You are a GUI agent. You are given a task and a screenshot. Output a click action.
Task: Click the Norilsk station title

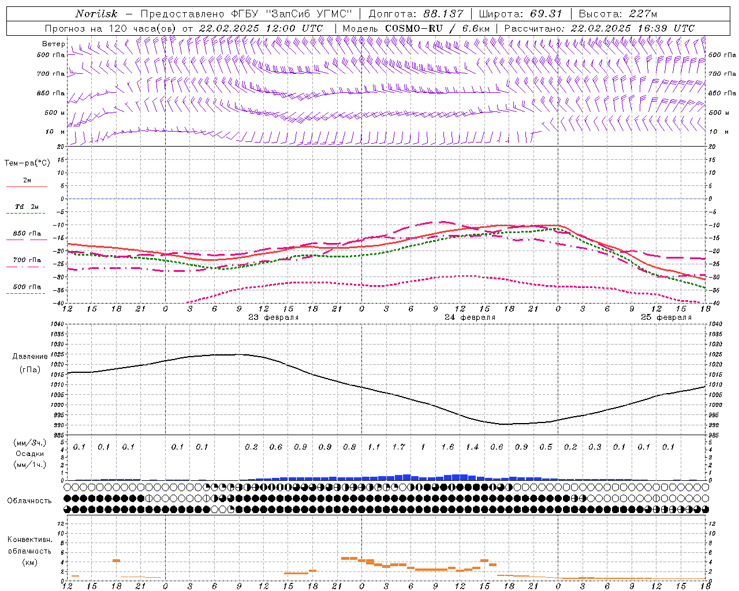coord(96,14)
